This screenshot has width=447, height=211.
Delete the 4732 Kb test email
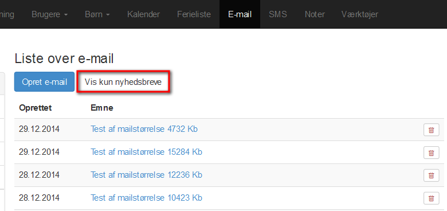click(x=432, y=130)
